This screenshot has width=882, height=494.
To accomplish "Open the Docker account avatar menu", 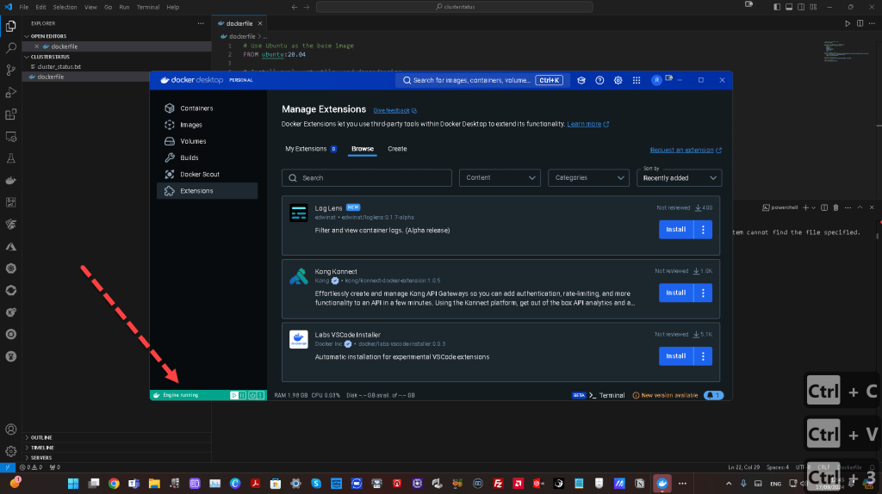I will pos(655,80).
